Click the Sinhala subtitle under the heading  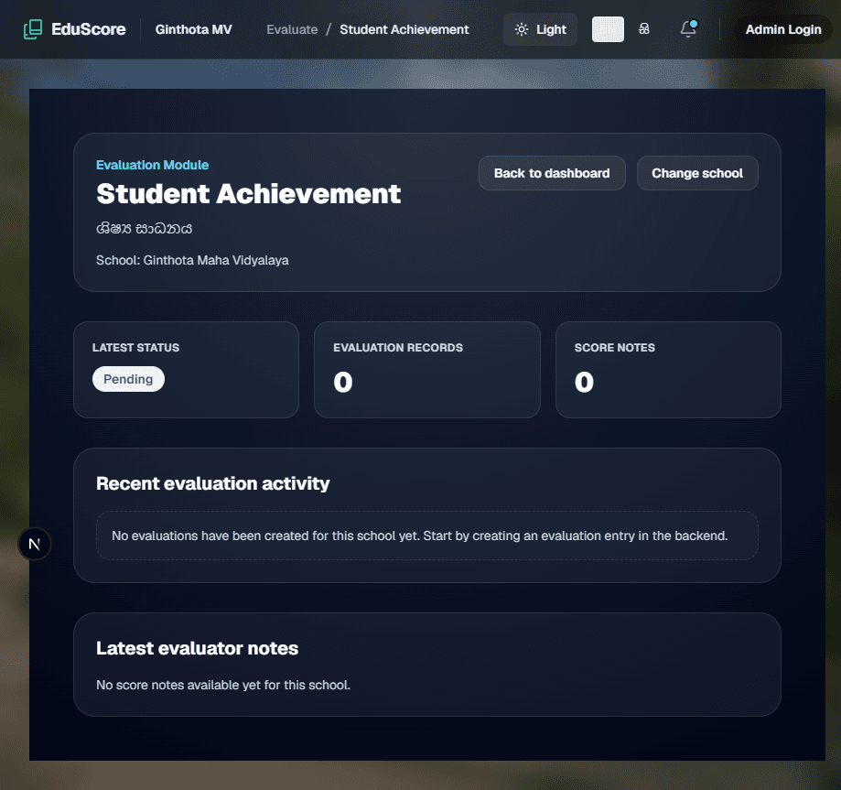[145, 229]
